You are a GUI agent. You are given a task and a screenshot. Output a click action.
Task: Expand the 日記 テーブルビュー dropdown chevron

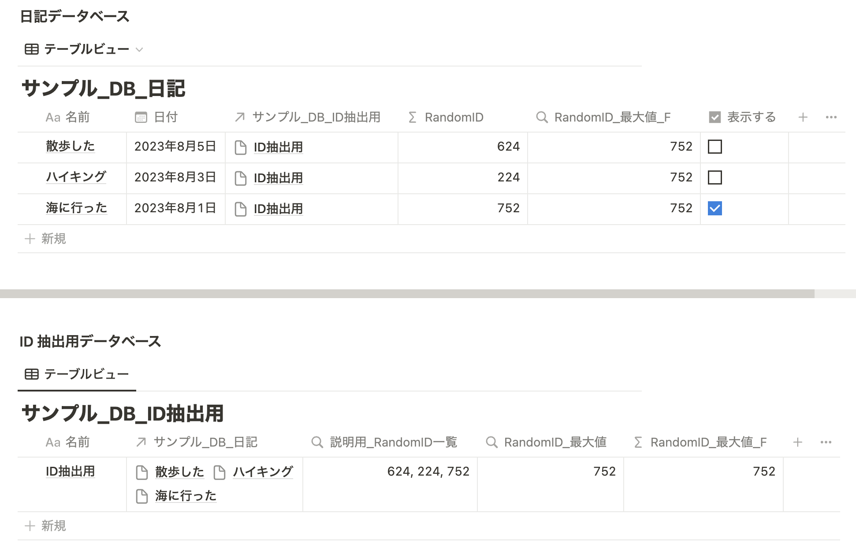tap(139, 49)
